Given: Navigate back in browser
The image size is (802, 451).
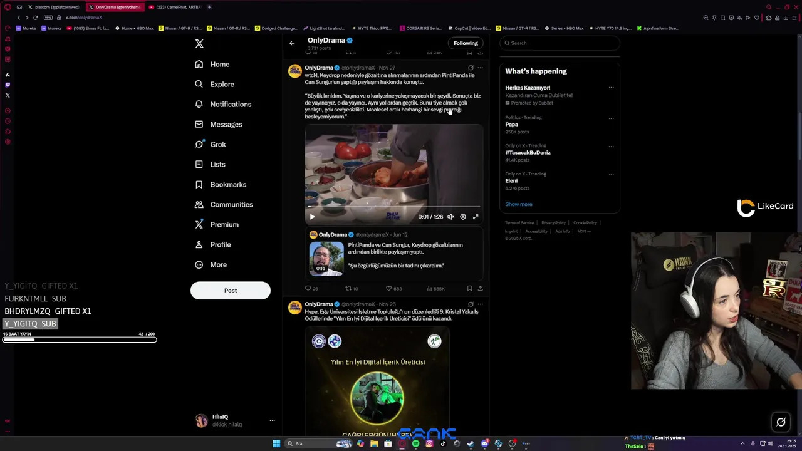Looking at the screenshot, I should [19, 18].
